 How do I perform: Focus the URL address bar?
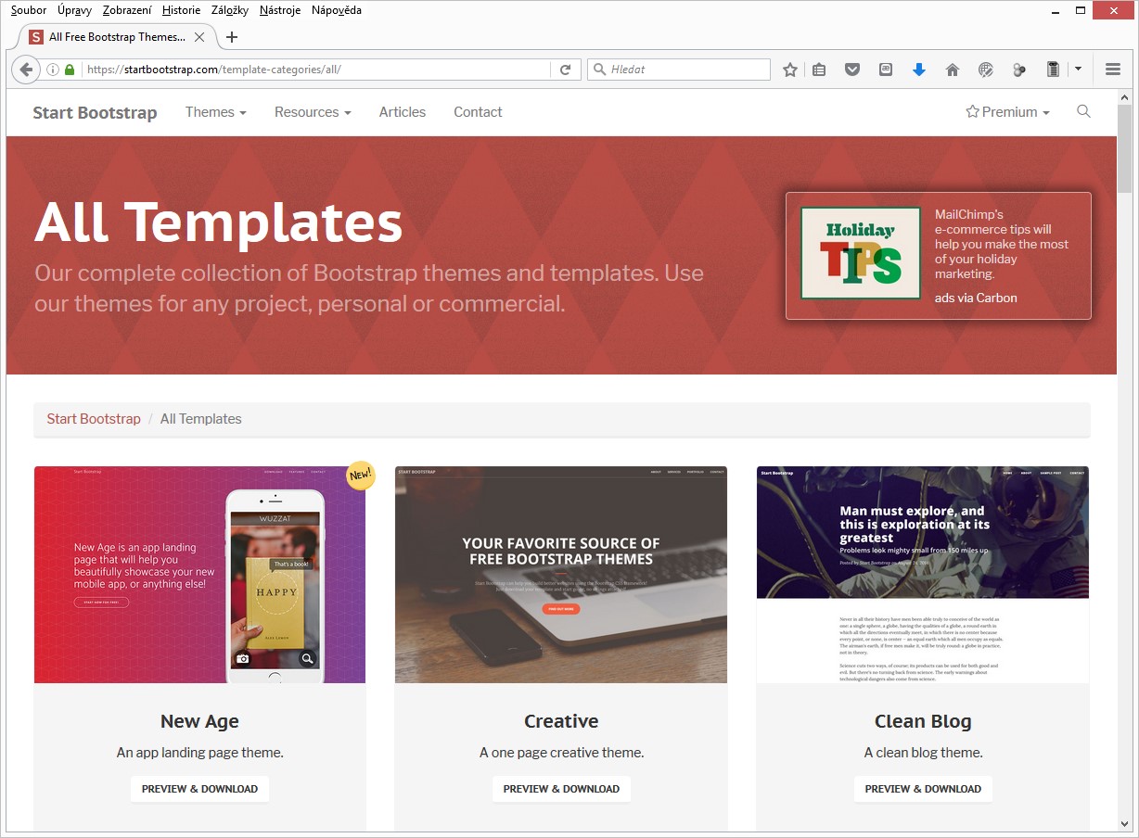tap(315, 70)
